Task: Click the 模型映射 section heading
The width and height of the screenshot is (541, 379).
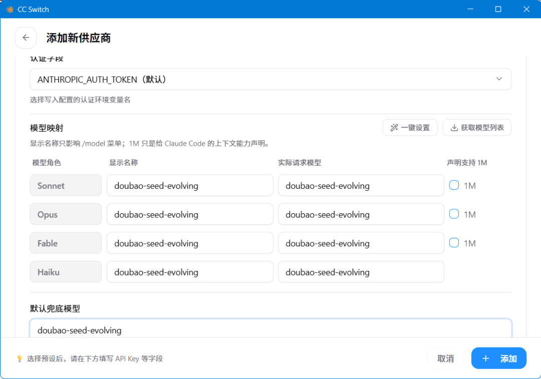Action: coord(47,128)
